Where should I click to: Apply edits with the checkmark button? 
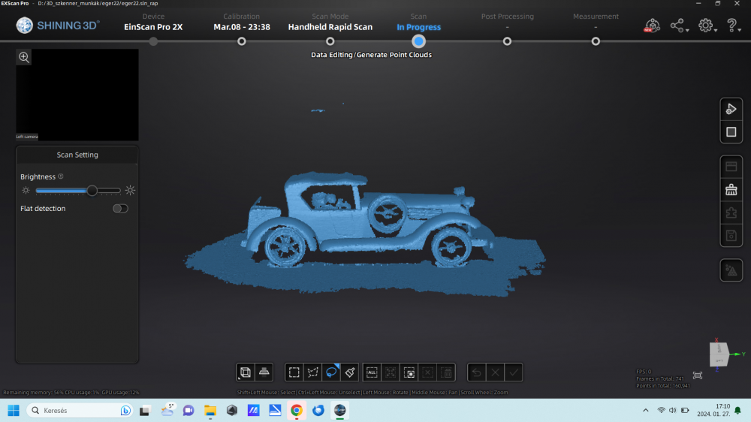514,372
